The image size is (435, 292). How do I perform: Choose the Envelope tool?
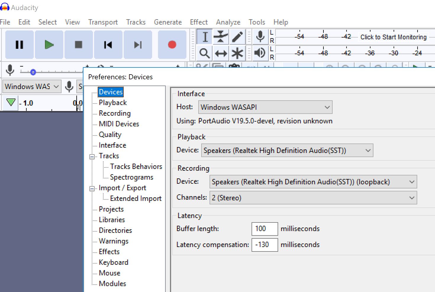tap(221, 37)
